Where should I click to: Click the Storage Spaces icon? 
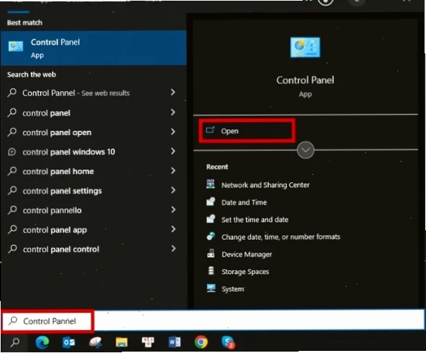(x=211, y=271)
